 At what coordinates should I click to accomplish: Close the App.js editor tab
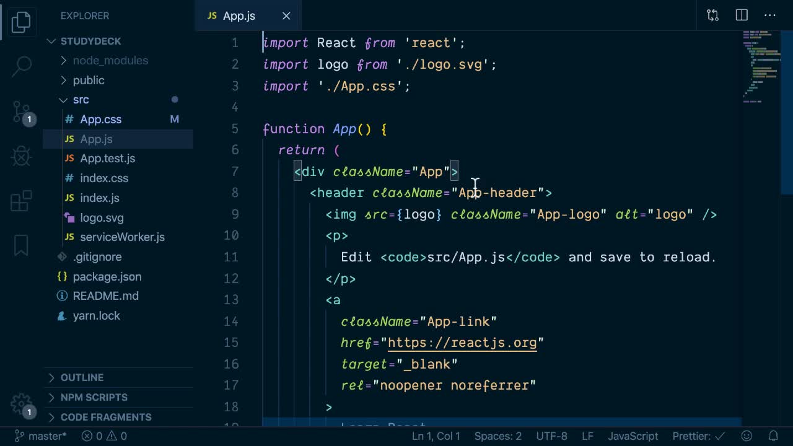pos(286,16)
